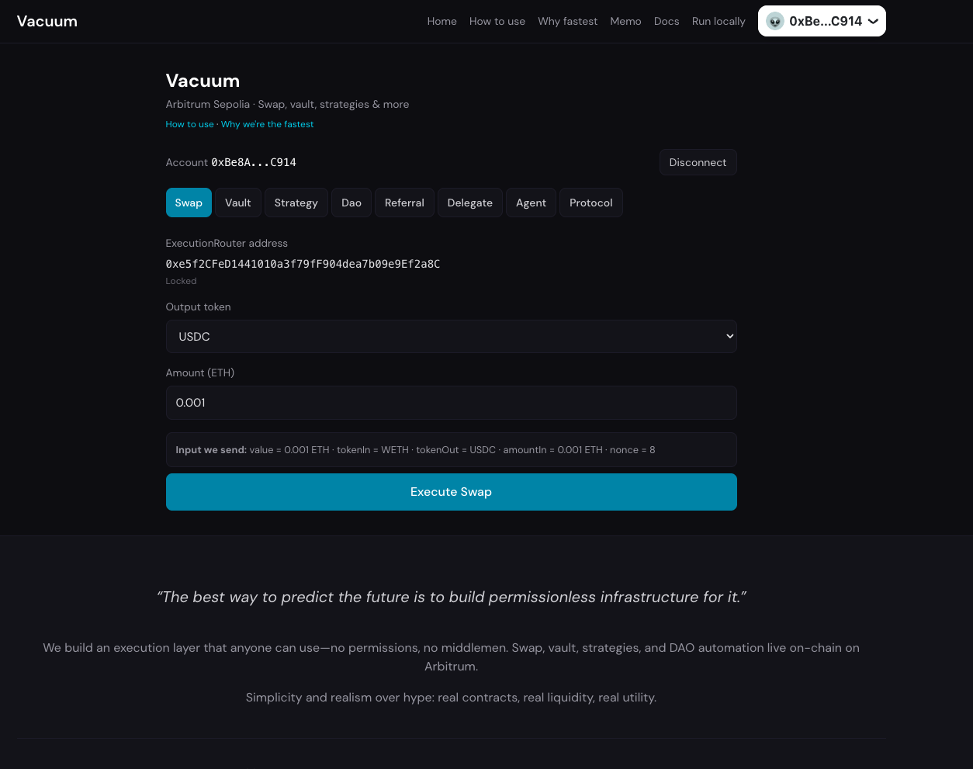This screenshot has height=769, width=973.
Task: Open the small 'How to use' link
Action: pos(189,124)
